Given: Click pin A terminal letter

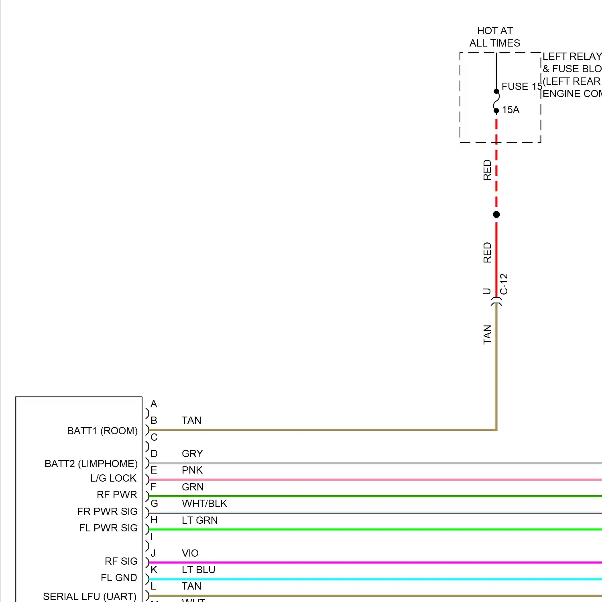Looking at the screenshot, I should point(154,404).
